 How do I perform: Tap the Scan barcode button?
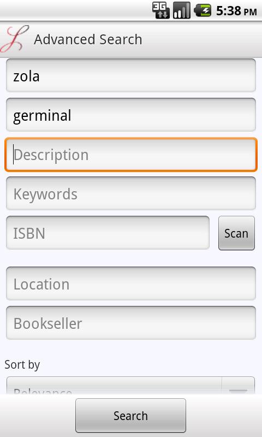(x=236, y=233)
